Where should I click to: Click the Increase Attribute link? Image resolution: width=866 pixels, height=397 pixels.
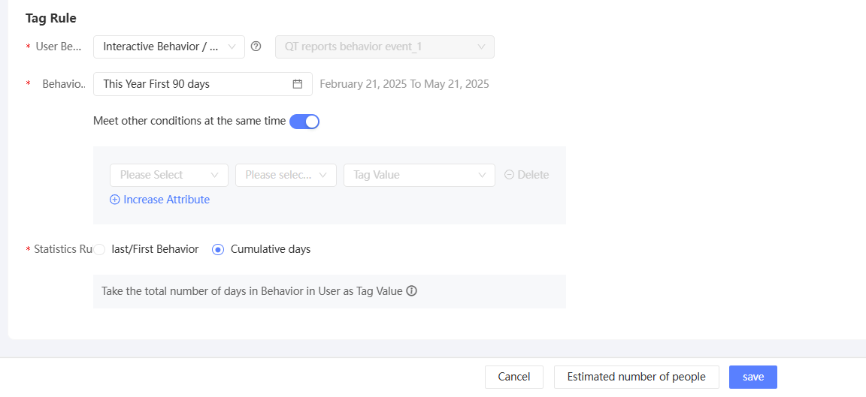point(166,200)
